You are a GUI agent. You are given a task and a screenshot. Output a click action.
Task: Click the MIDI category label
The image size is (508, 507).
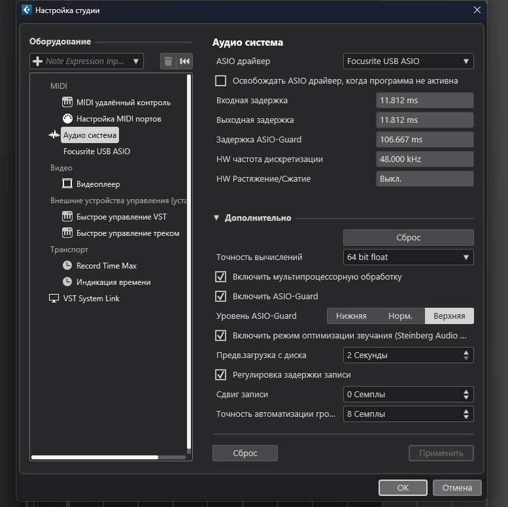click(x=59, y=86)
